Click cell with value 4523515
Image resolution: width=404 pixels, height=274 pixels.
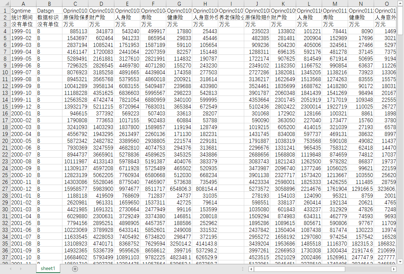[x=257, y=257]
